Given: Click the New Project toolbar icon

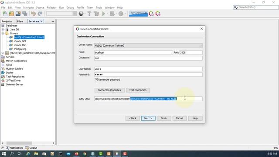Looking at the screenshot, I should pyautogui.click(x=11, y=14).
